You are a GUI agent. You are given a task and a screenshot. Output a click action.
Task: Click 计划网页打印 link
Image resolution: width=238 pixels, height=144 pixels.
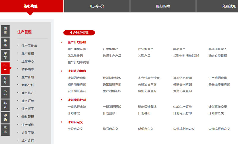[182, 113]
